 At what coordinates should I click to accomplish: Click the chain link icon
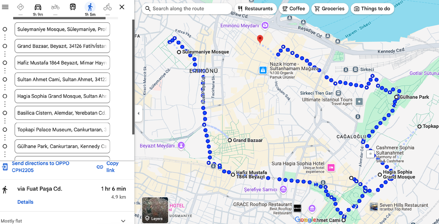100,167
